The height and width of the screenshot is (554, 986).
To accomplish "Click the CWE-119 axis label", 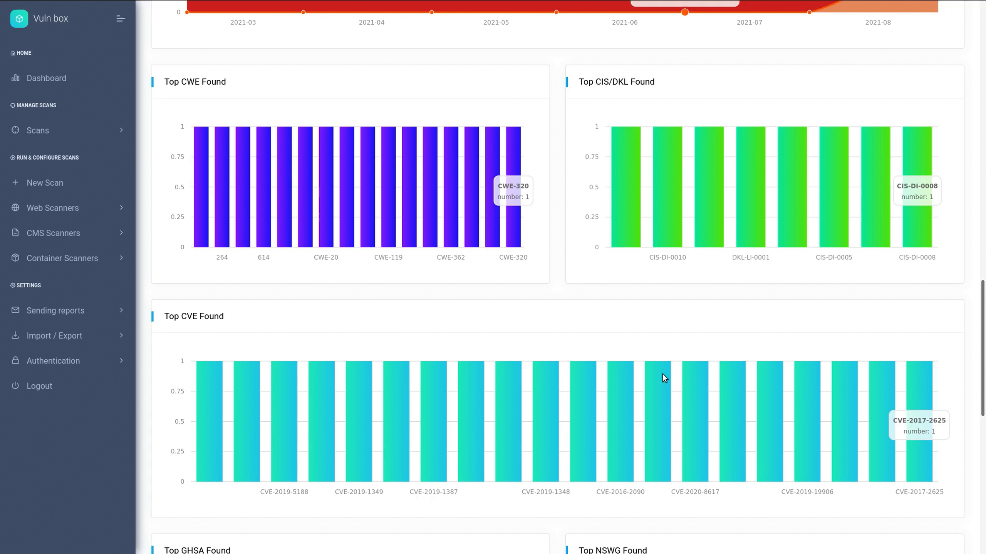I will [388, 257].
